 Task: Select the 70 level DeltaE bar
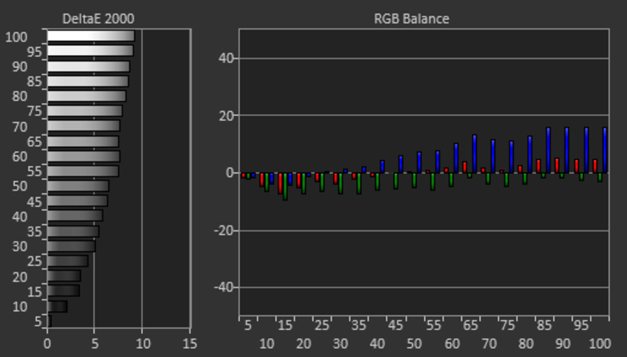(x=83, y=126)
